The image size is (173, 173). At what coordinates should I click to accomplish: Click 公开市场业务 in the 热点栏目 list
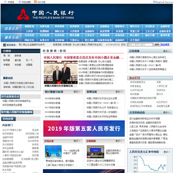[x=136, y=90]
